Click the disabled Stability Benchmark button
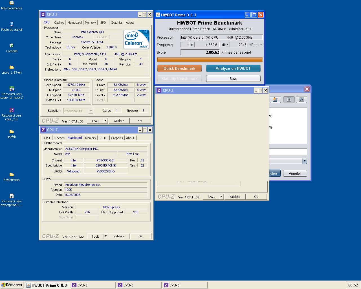Screen dimensions: 361x289 [179, 78]
